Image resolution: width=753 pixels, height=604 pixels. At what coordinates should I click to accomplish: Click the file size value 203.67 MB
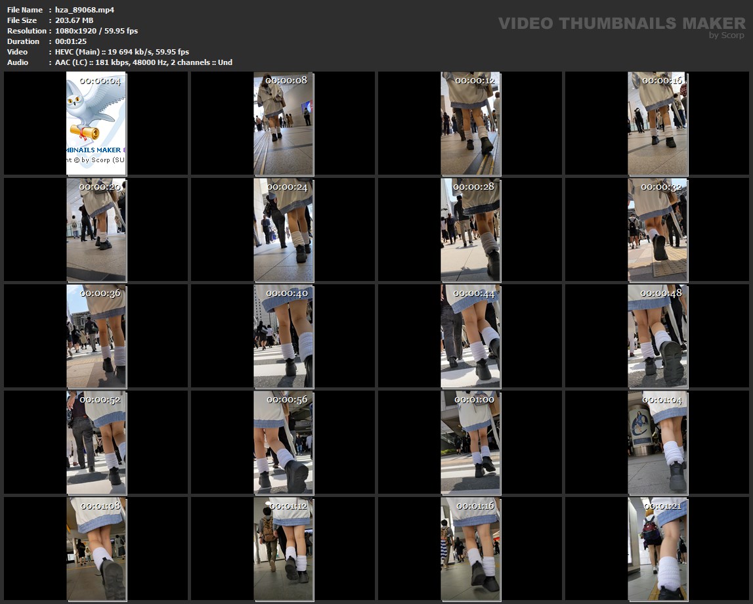[74, 20]
